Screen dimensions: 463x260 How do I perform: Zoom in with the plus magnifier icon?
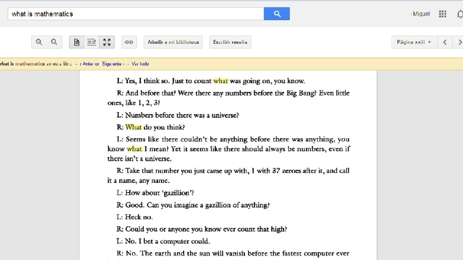click(x=39, y=42)
